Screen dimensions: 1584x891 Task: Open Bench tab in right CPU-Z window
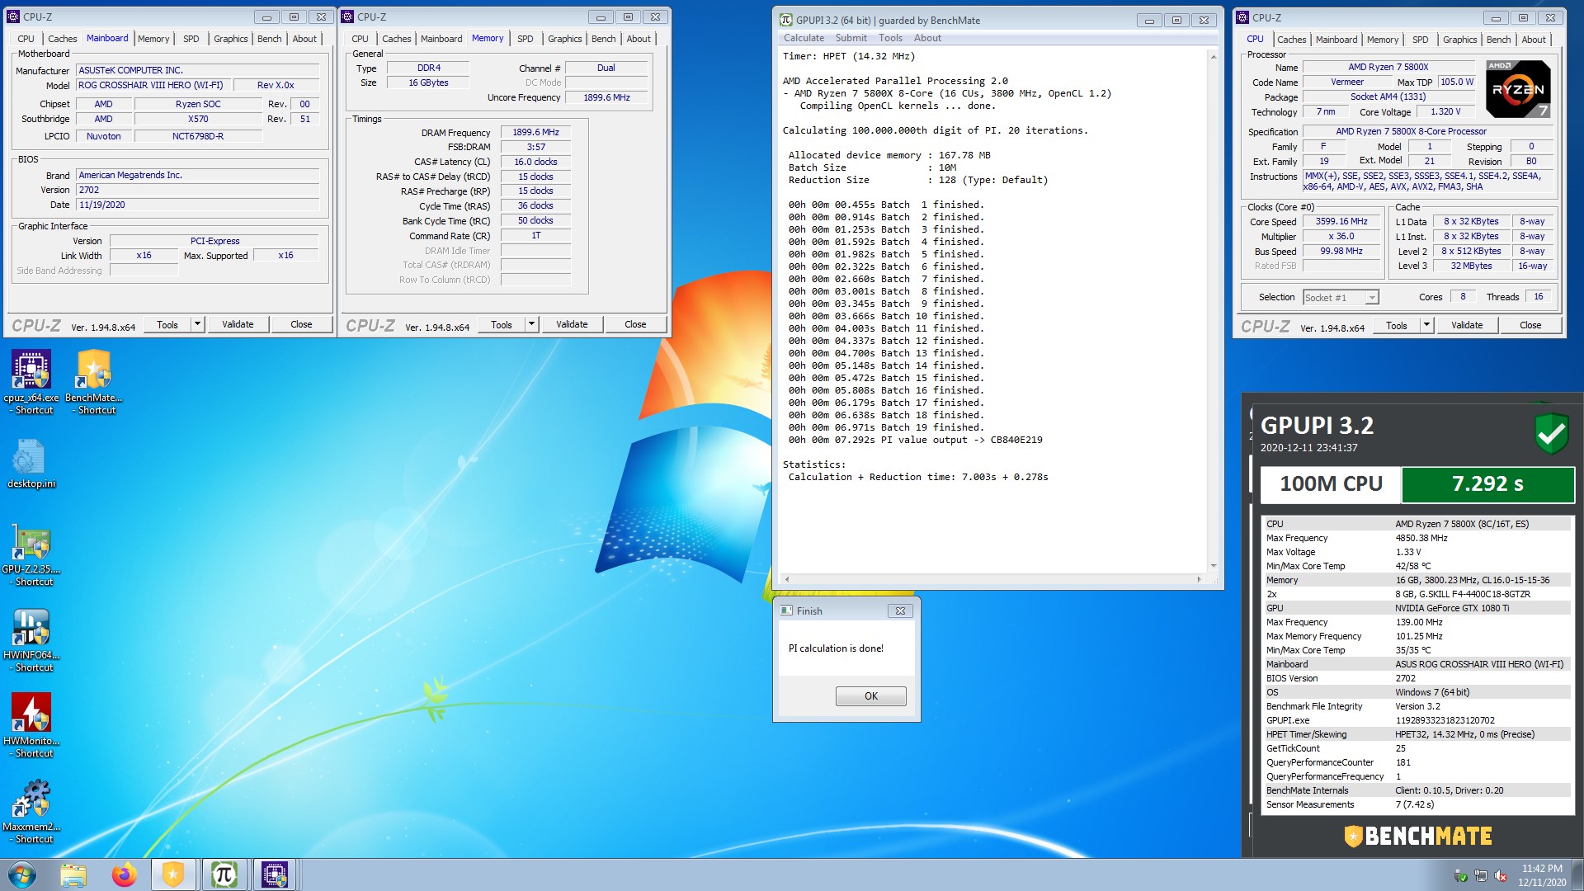[1498, 40]
